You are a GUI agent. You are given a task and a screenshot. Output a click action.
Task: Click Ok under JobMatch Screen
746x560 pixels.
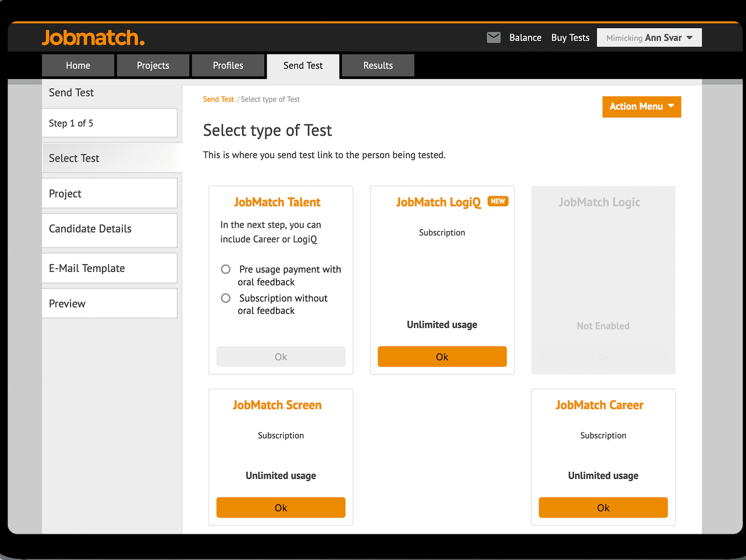click(281, 507)
